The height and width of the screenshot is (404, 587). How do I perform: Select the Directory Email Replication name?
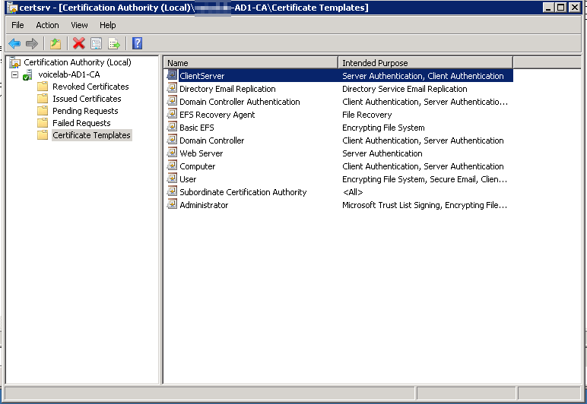point(227,89)
